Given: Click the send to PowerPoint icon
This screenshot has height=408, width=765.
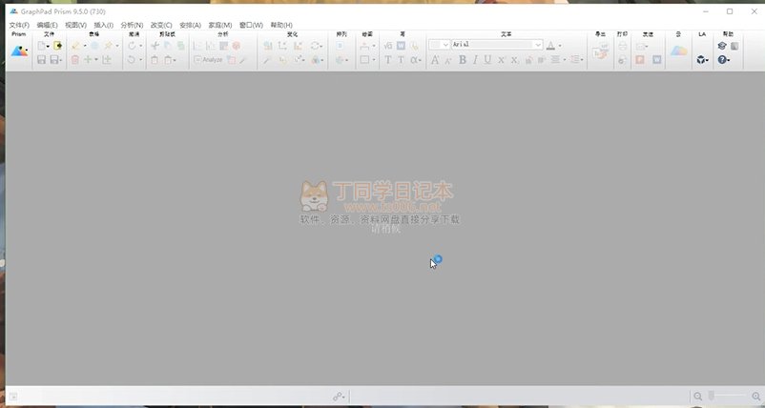Looking at the screenshot, I should click(640, 59).
